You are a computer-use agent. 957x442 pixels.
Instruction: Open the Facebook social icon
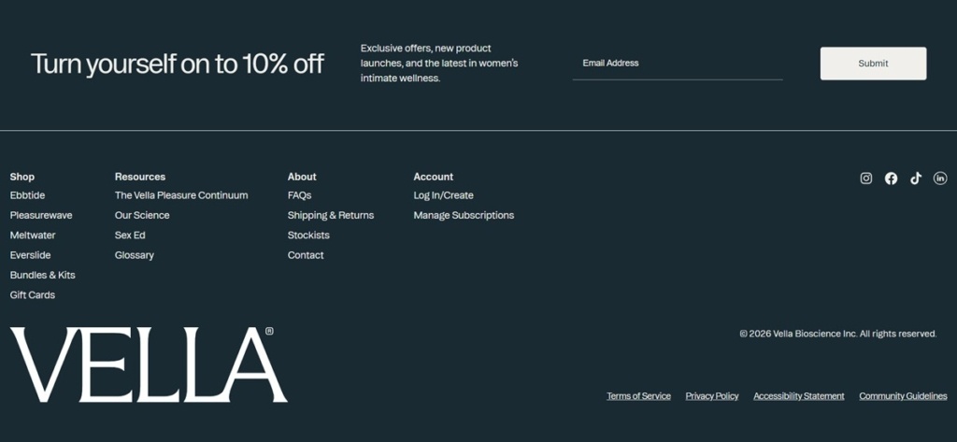tap(891, 178)
